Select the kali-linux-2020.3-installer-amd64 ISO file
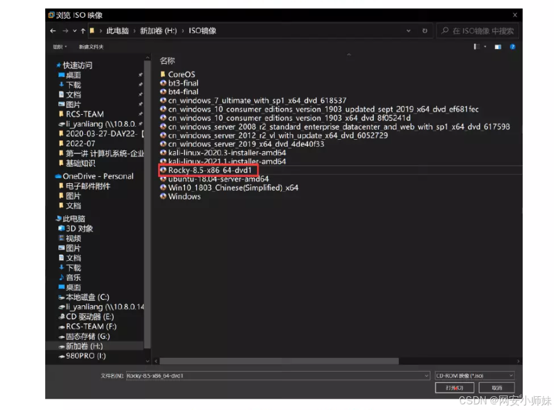Viewport: 554px width, 410px height. 226,152
